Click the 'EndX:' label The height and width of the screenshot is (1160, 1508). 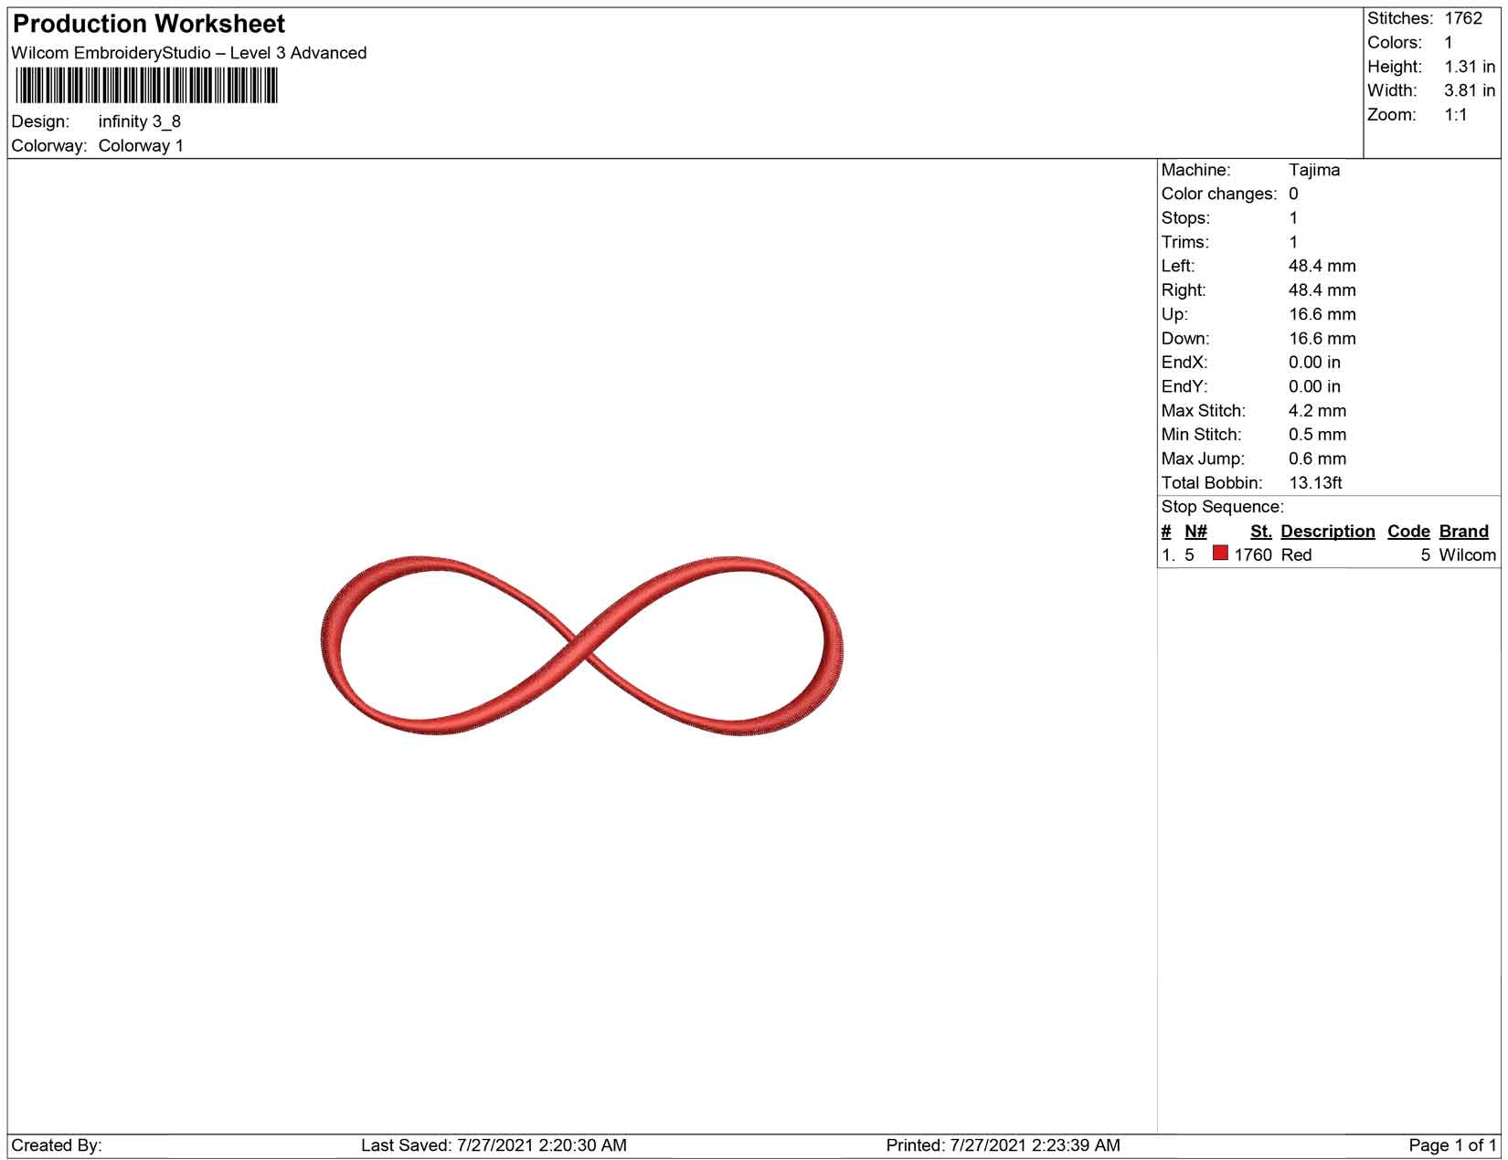pyautogui.click(x=1184, y=363)
